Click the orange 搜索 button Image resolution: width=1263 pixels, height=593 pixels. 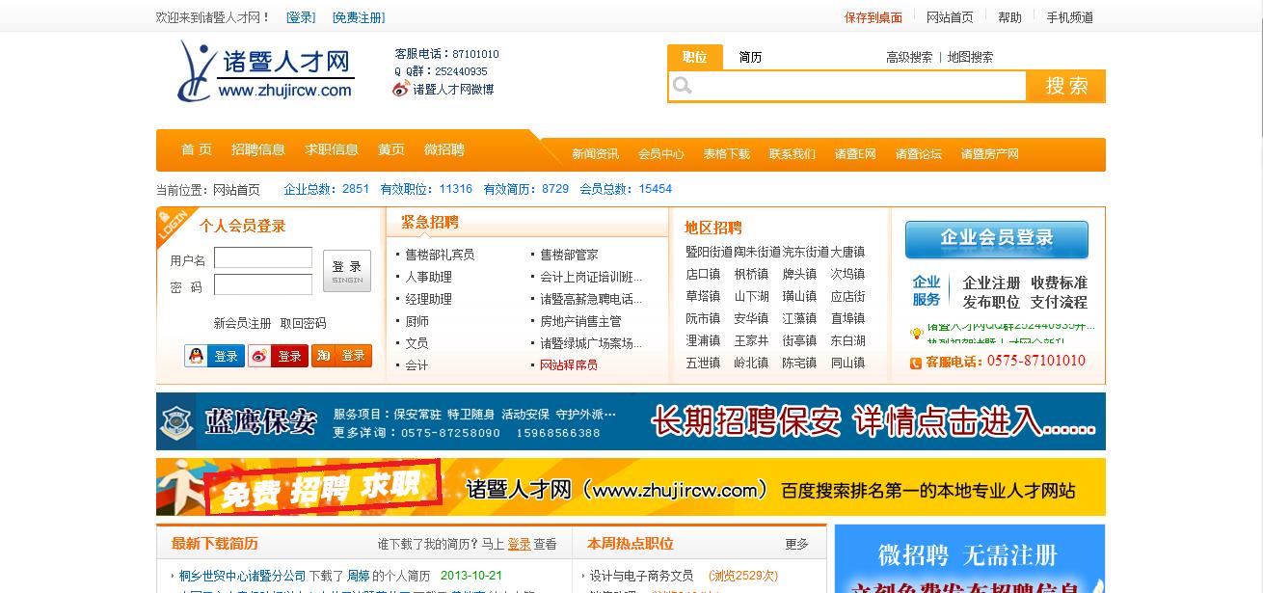[x=1066, y=86]
